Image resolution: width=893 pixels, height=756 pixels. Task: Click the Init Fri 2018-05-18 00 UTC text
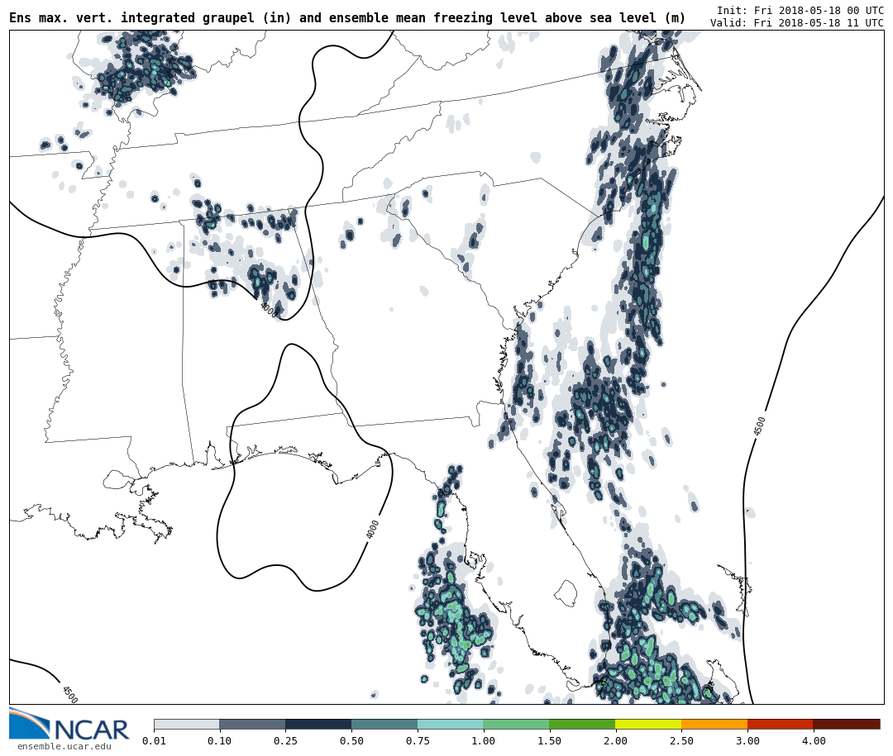800,11
